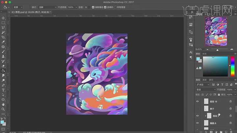Open the opacity arrow in options bar
237x133 pixels.
click(x=76, y=7)
